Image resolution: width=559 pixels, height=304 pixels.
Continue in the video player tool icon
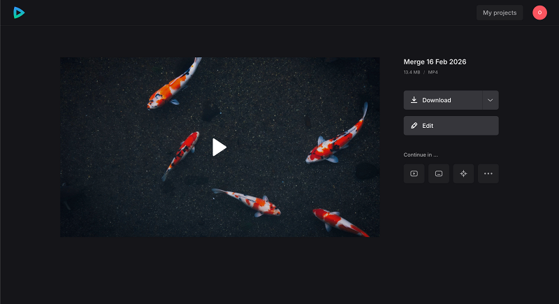tap(414, 173)
